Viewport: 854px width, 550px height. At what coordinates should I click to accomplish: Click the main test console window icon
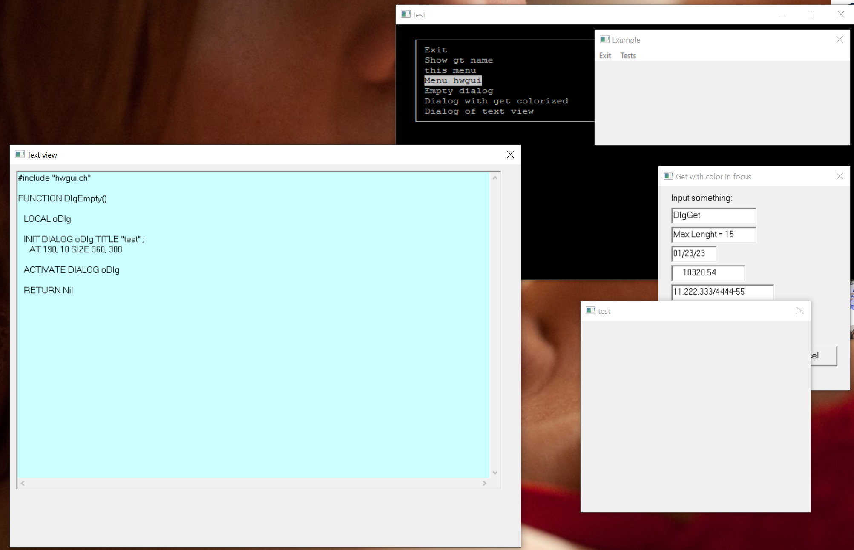[405, 14]
